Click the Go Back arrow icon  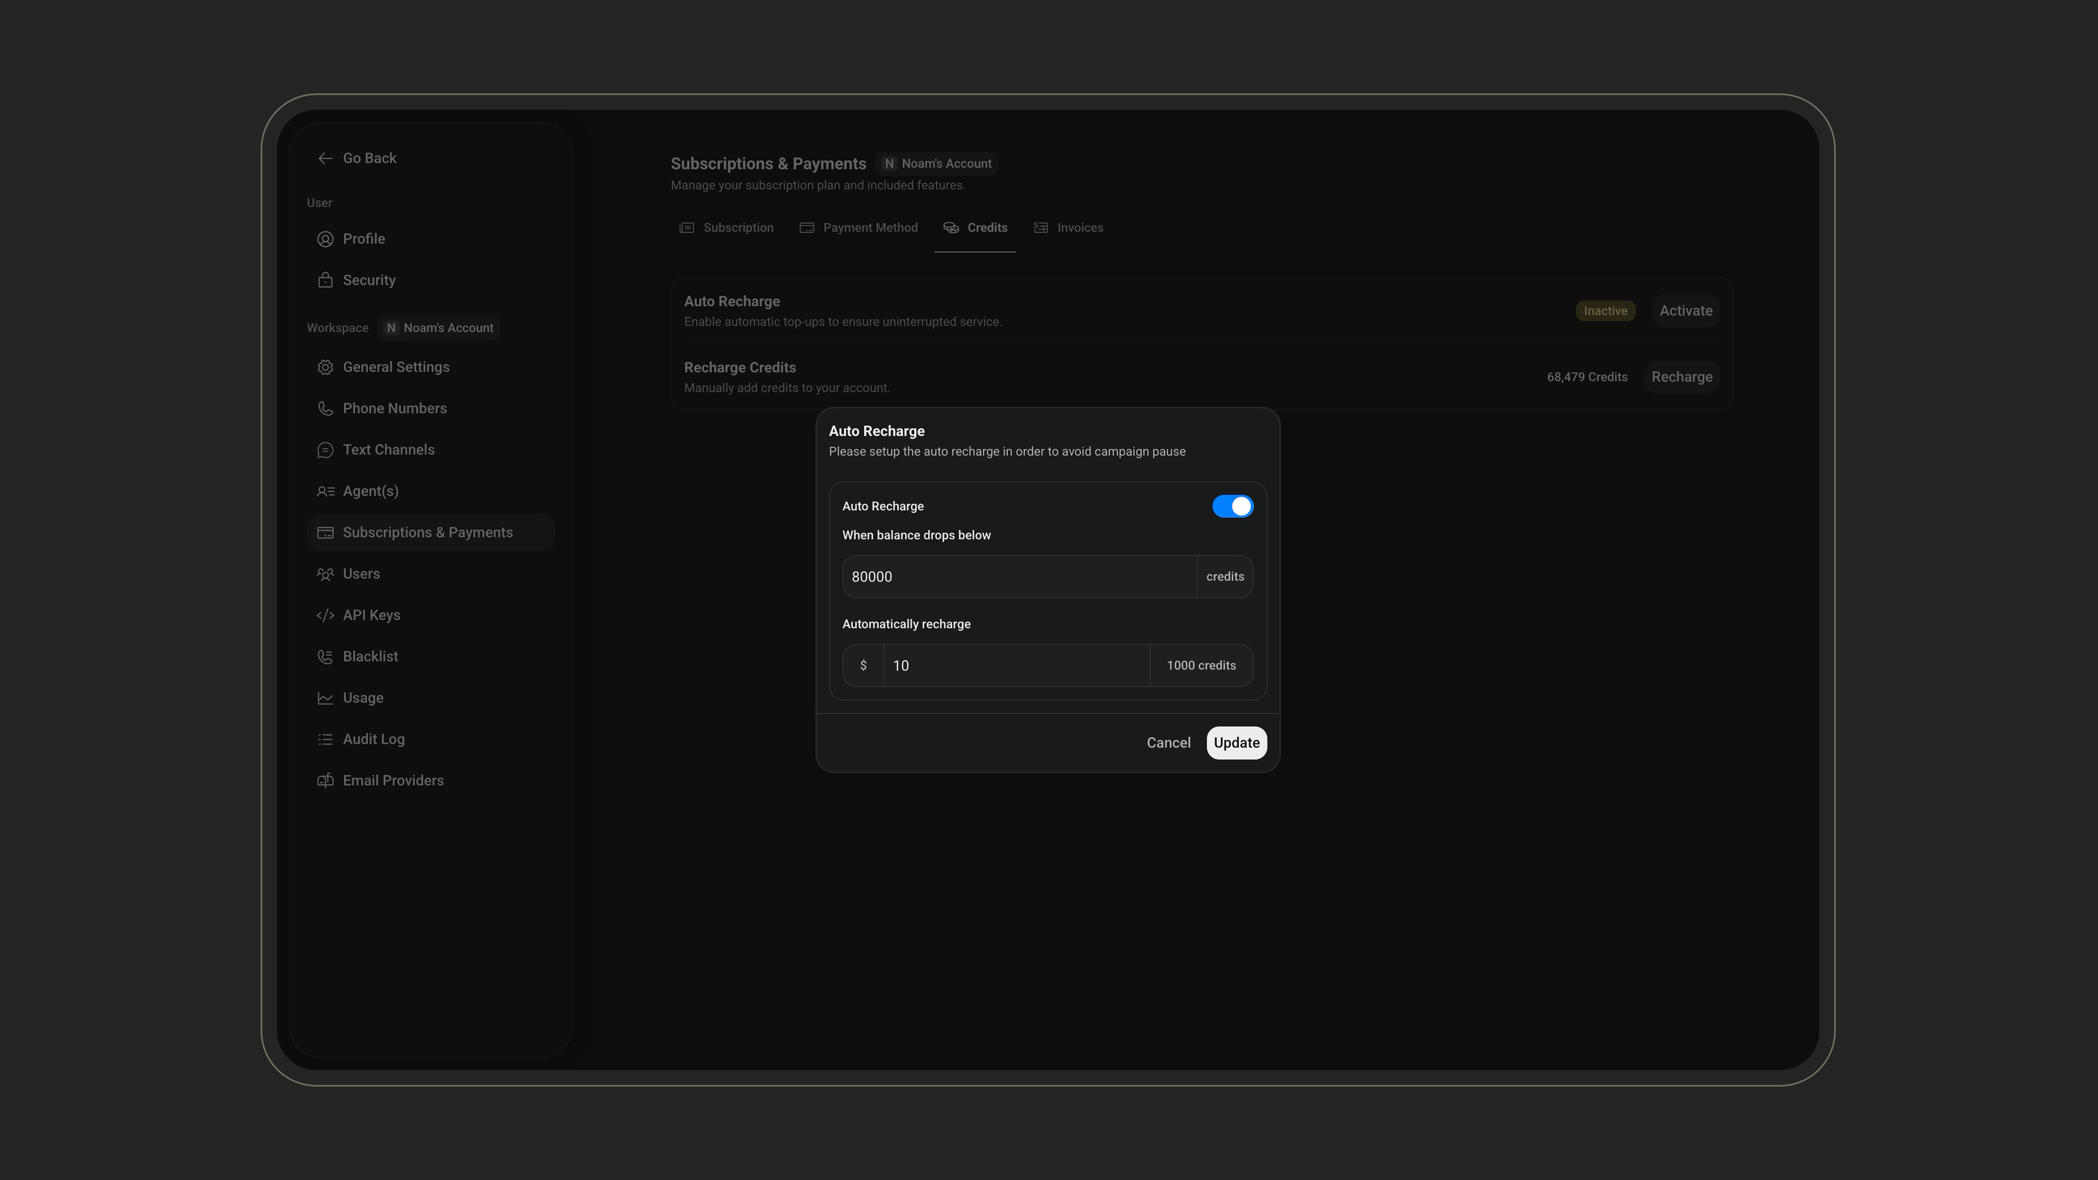[325, 158]
